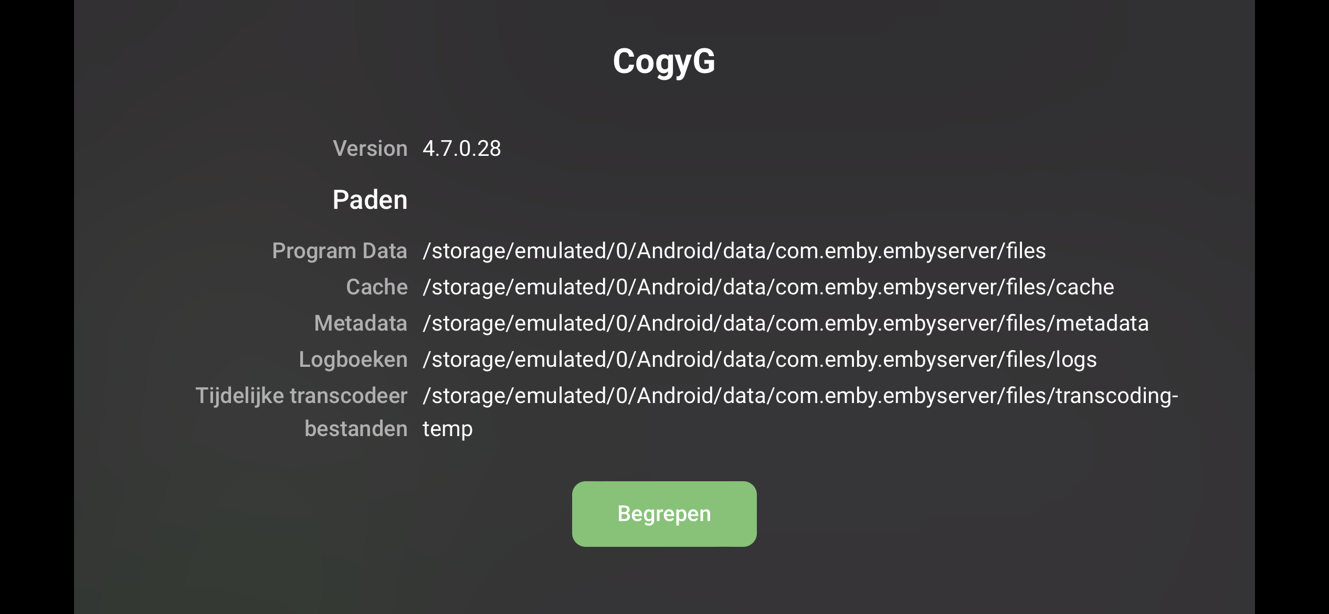
Task: Select the path ending in files/transcoding-
Action: tap(800, 396)
